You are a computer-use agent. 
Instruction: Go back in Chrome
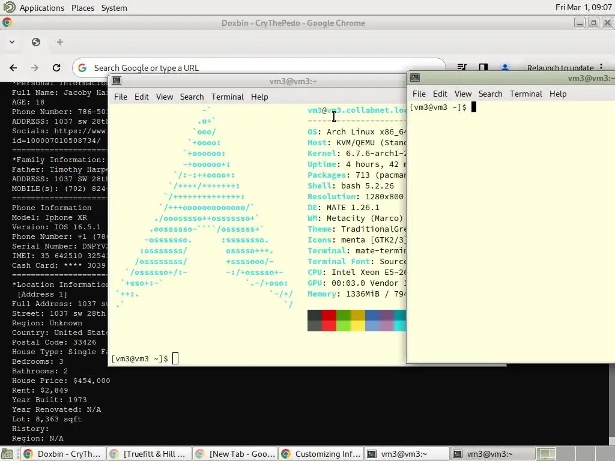pyautogui.click(x=13, y=68)
